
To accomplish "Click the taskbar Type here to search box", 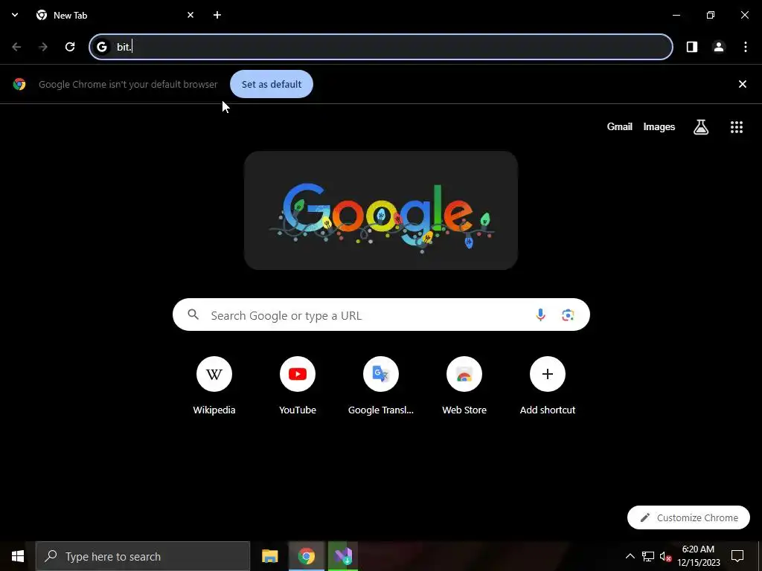I will 143,556.
